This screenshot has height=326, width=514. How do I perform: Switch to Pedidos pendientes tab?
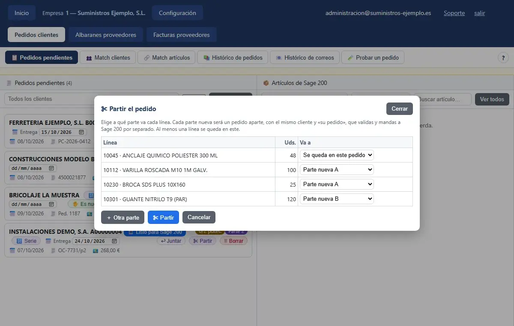coord(42,57)
